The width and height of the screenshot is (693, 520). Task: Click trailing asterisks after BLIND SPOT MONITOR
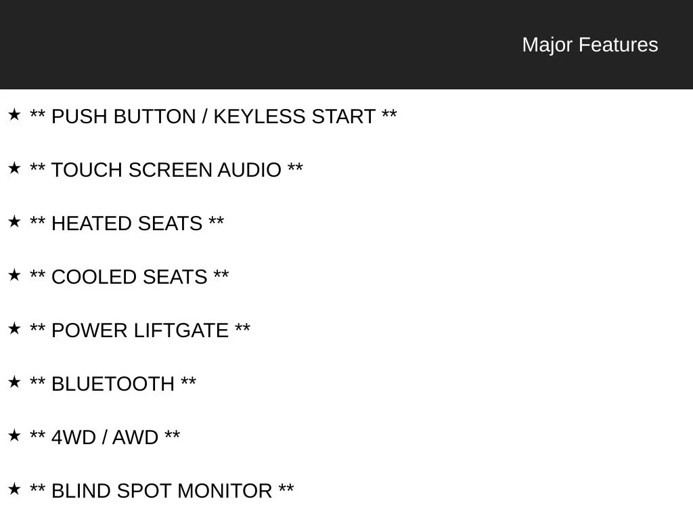286,487
